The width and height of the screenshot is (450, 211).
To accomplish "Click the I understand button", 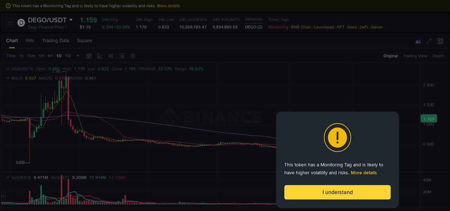I will click(337, 192).
